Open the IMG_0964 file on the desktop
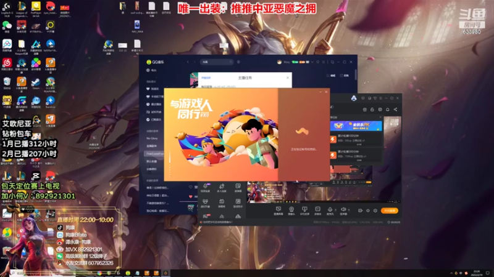 point(136,26)
